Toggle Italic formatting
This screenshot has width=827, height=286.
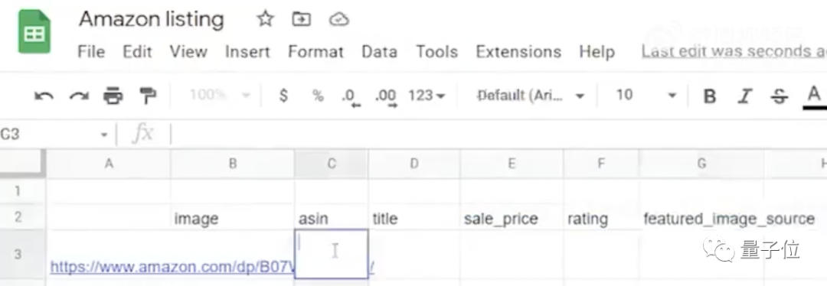tap(744, 96)
